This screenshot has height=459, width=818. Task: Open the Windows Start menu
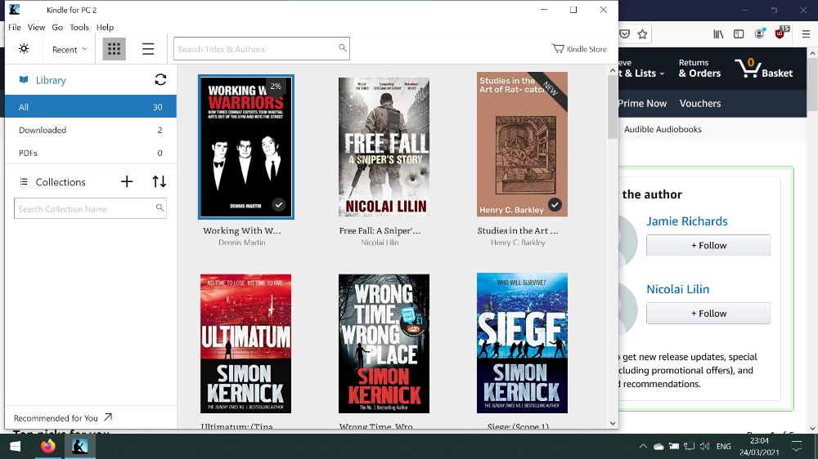coord(15,447)
